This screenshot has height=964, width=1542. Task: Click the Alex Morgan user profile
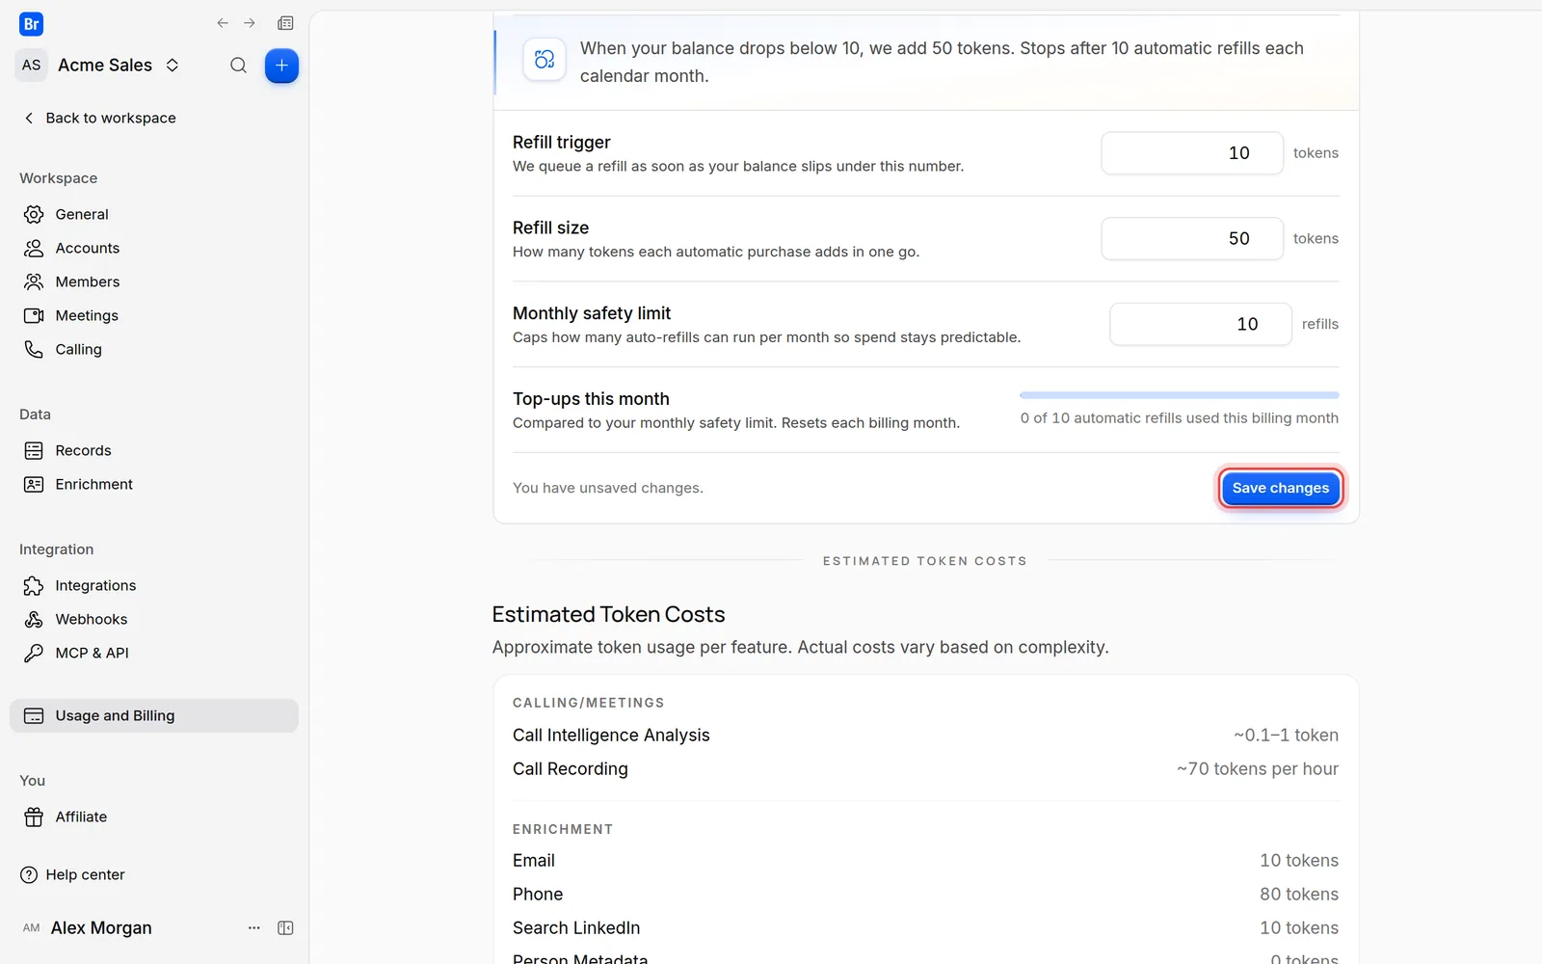tap(87, 927)
